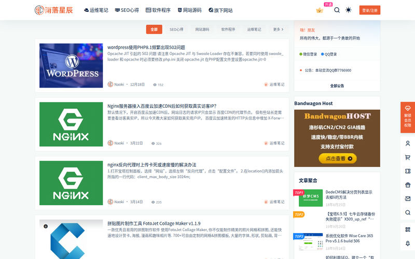The width and height of the screenshot is (415, 259).
Task: Open the VIP crown icon in the header
Action: coord(320,10)
